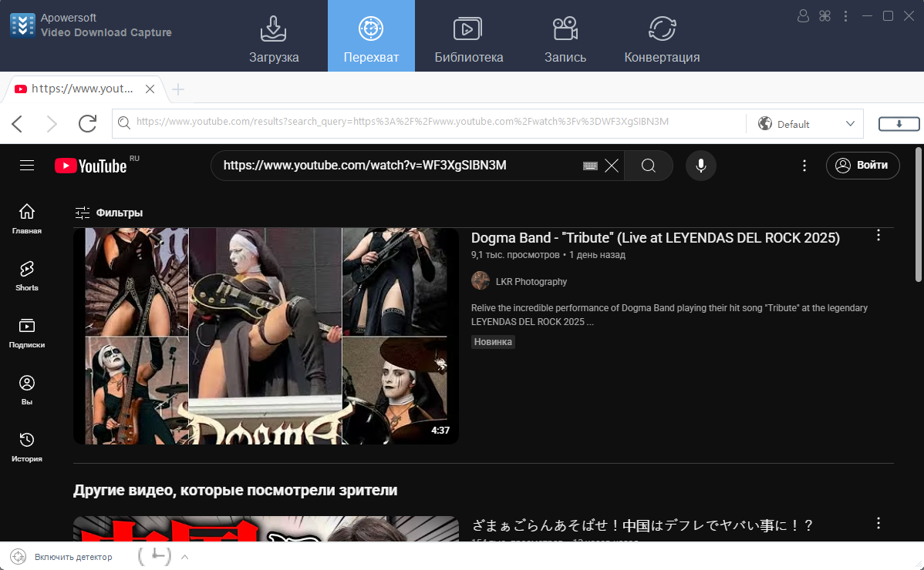This screenshot has height=570, width=924.
Task: Reload the current page
Action: point(87,123)
